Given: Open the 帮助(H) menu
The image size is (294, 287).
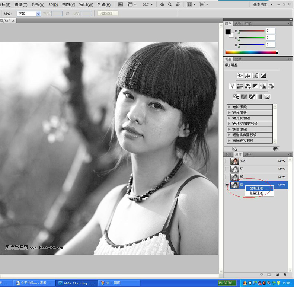Looking at the screenshot, I should [104, 4].
